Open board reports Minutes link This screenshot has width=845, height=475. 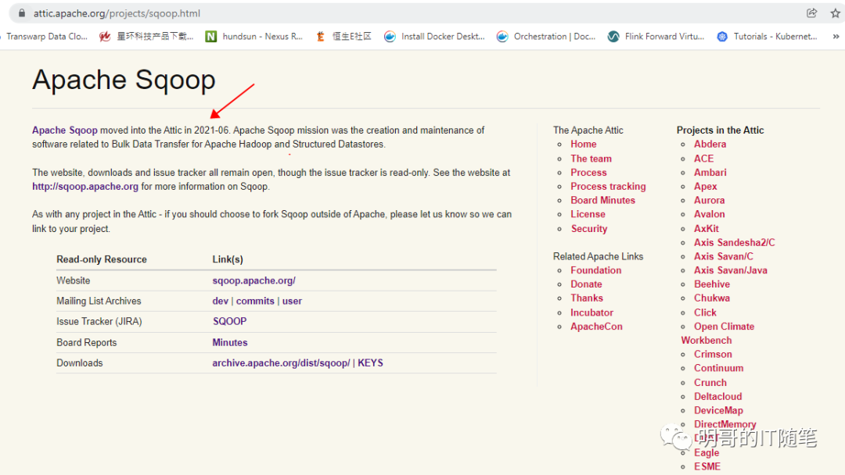230,343
